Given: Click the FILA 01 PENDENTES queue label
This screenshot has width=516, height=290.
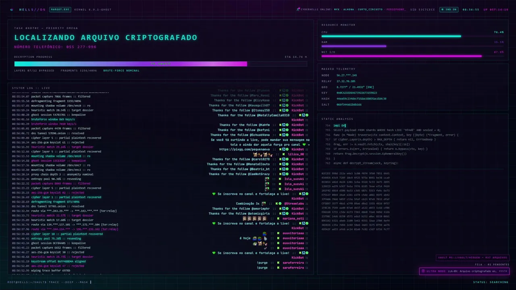Looking at the screenshot, I should (492, 265).
